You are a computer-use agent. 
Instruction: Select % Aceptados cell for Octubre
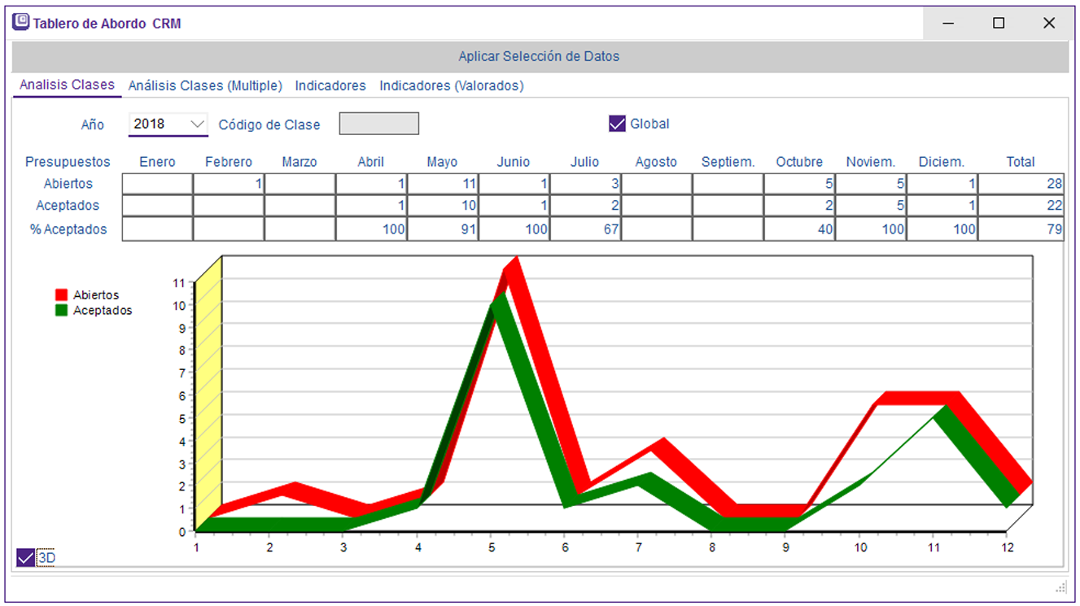click(x=799, y=229)
